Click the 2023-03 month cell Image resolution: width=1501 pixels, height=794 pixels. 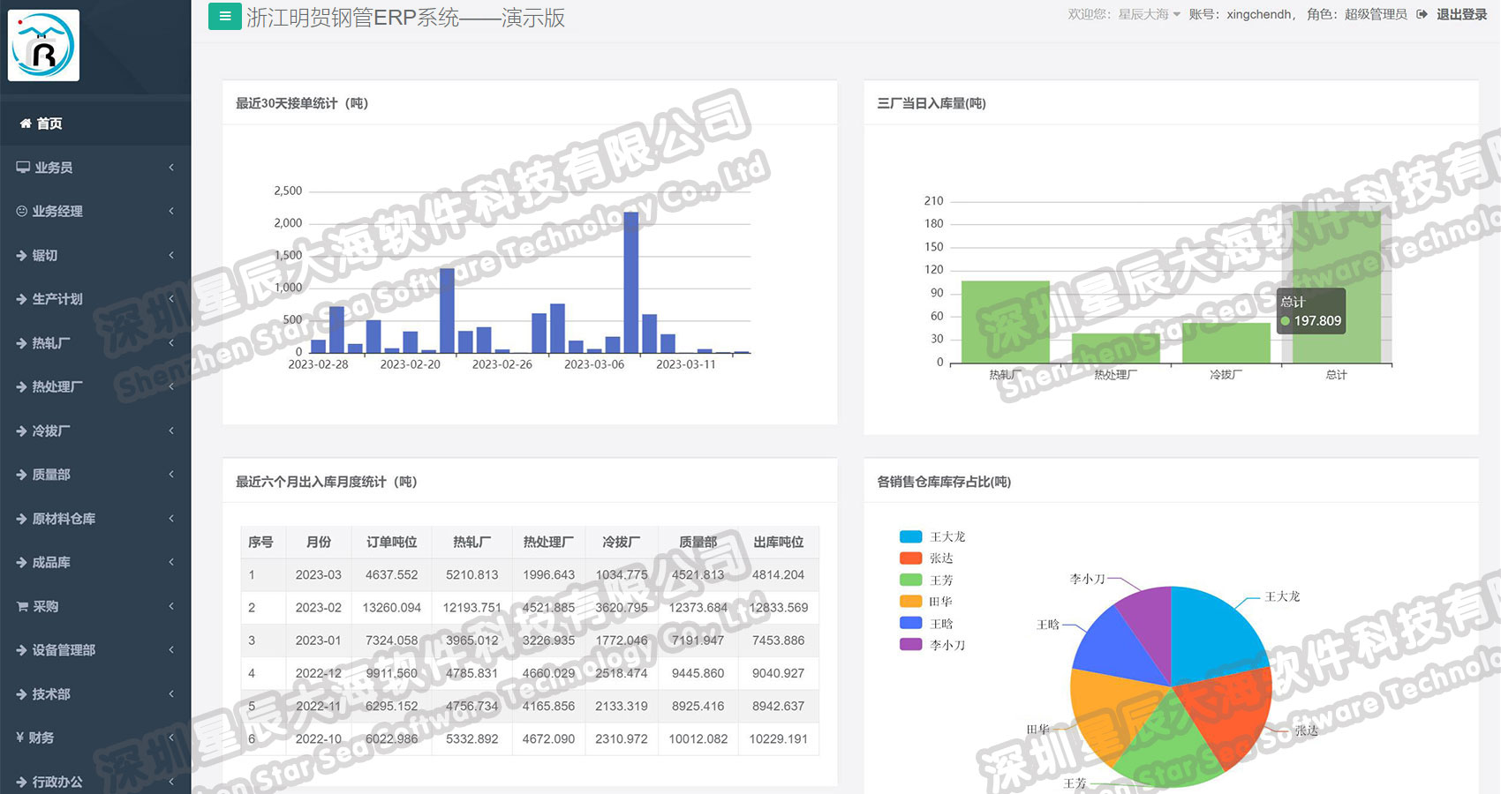319,574
